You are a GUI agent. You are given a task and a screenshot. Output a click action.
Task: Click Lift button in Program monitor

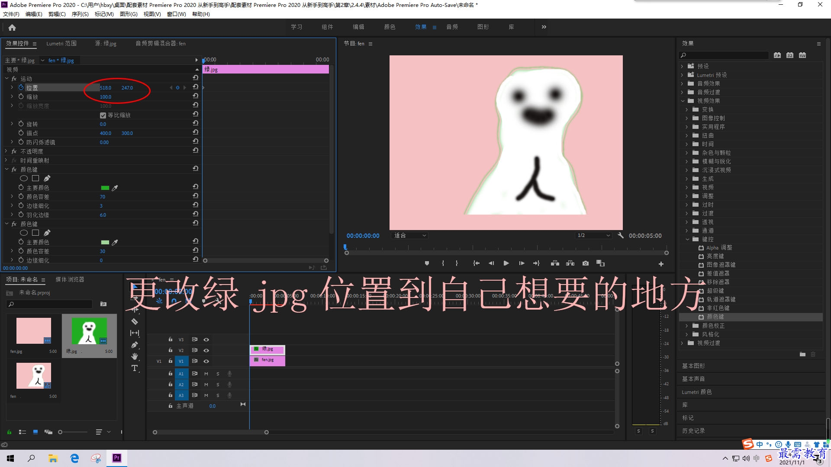tap(555, 263)
